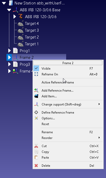This screenshot has width=106, height=178.
Task: Toggle the Visible checkmark in the menu
Action: (36, 68)
